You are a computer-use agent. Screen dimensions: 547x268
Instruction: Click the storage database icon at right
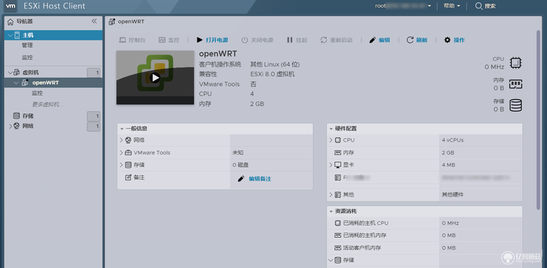[516, 105]
